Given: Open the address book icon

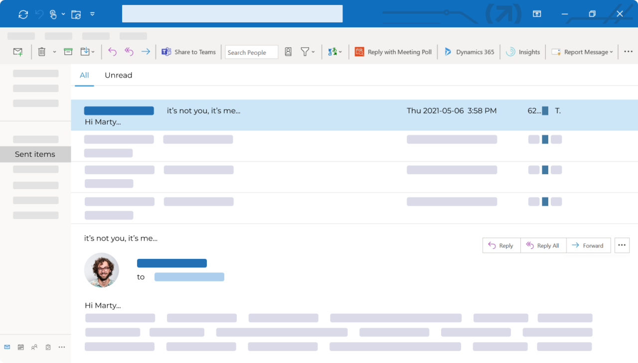Looking at the screenshot, I should 288,51.
